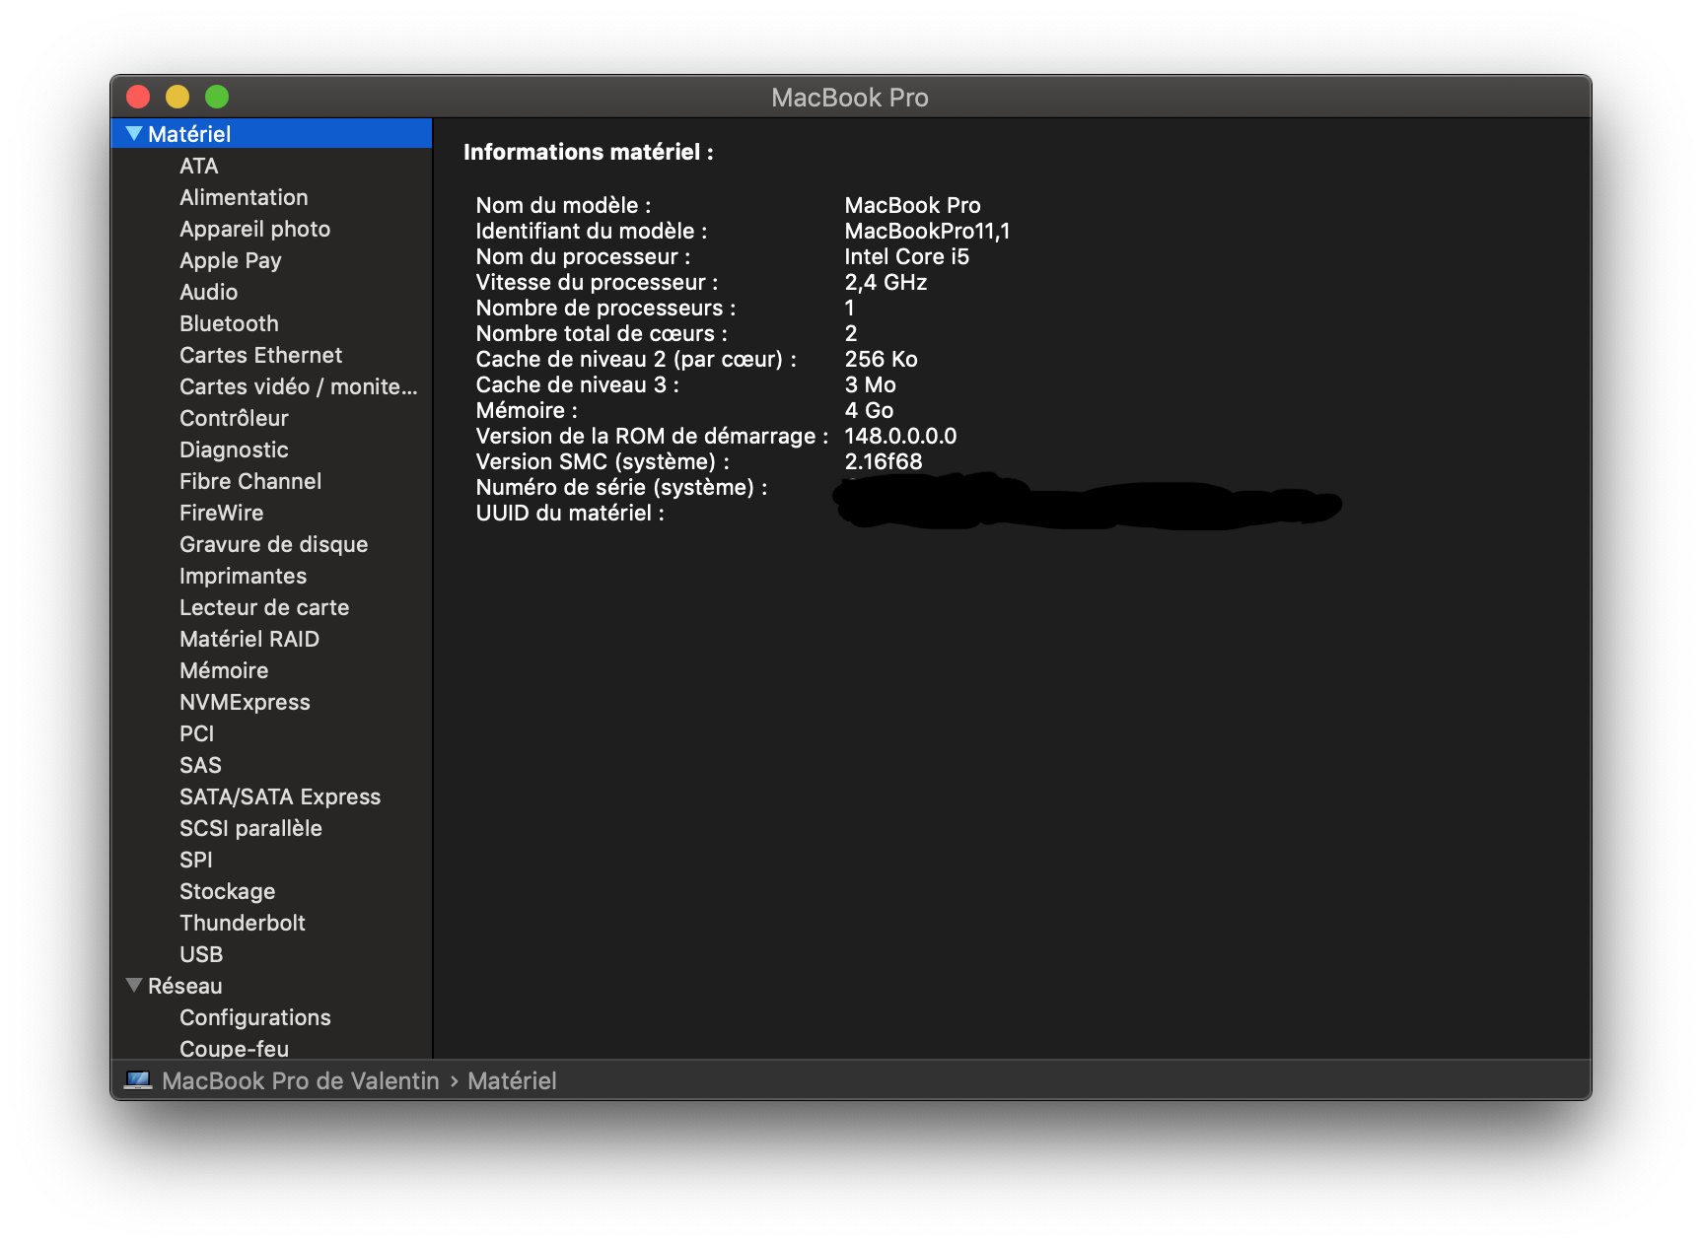Image resolution: width=1702 pixels, height=1246 pixels.
Task: Show Mémoire details from sidebar
Action: pyautogui.click(x=224, y=670)
